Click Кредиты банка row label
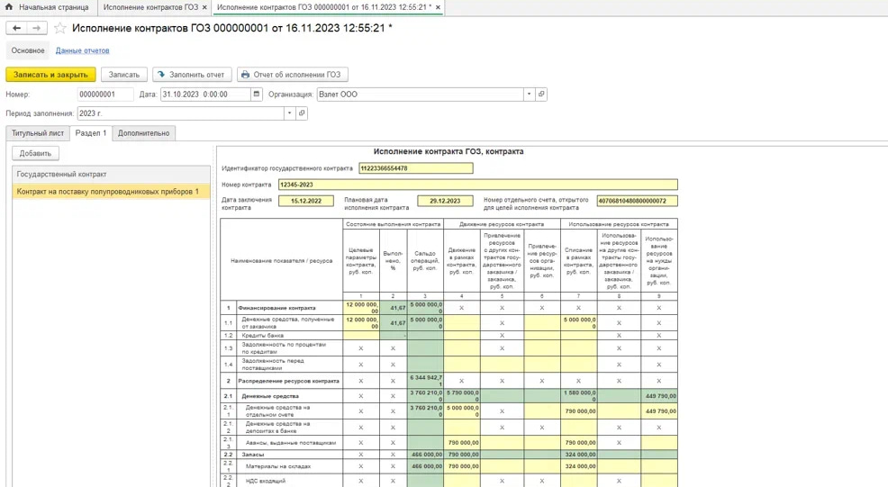Image resolution: width=888 pixels, height=487 pixels. point(263,335)
